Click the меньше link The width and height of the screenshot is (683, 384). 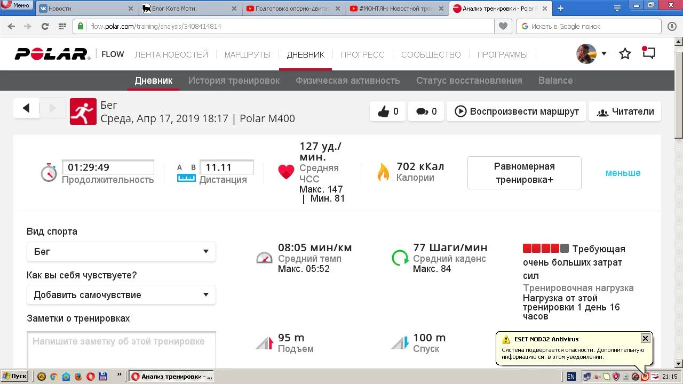click(x=623, y=173)
